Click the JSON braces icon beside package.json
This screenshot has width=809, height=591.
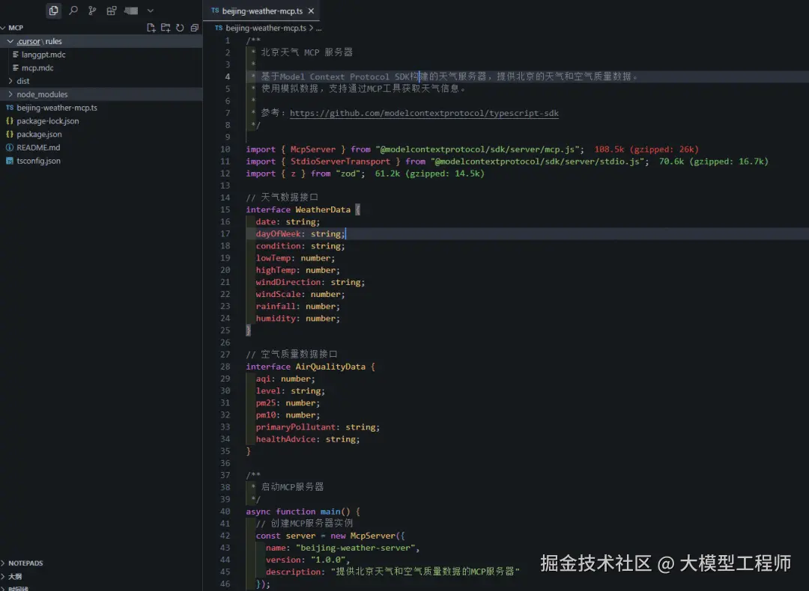(9, 135)
